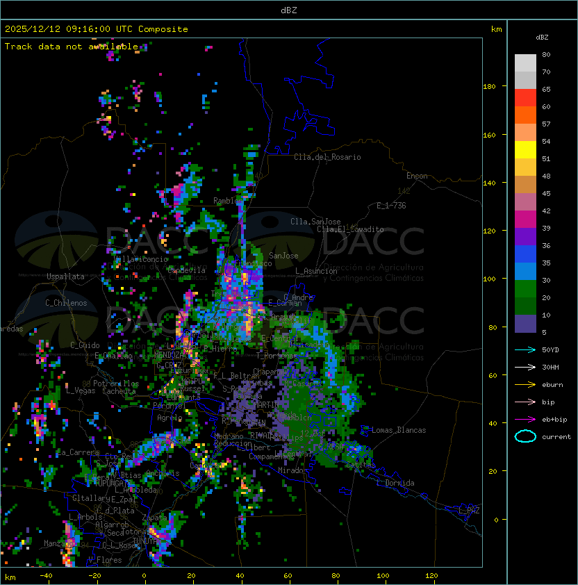This screenshot has height=585, width=578.
Task: Select the magenta 39-42 dBZ color band
Action: 525,220
